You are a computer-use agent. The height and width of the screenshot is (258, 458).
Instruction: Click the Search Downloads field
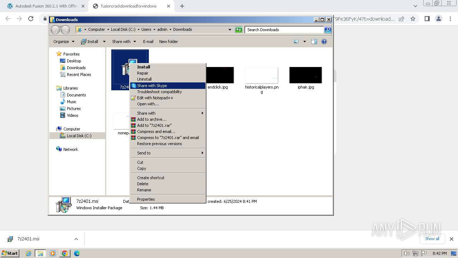pos(284,30)
